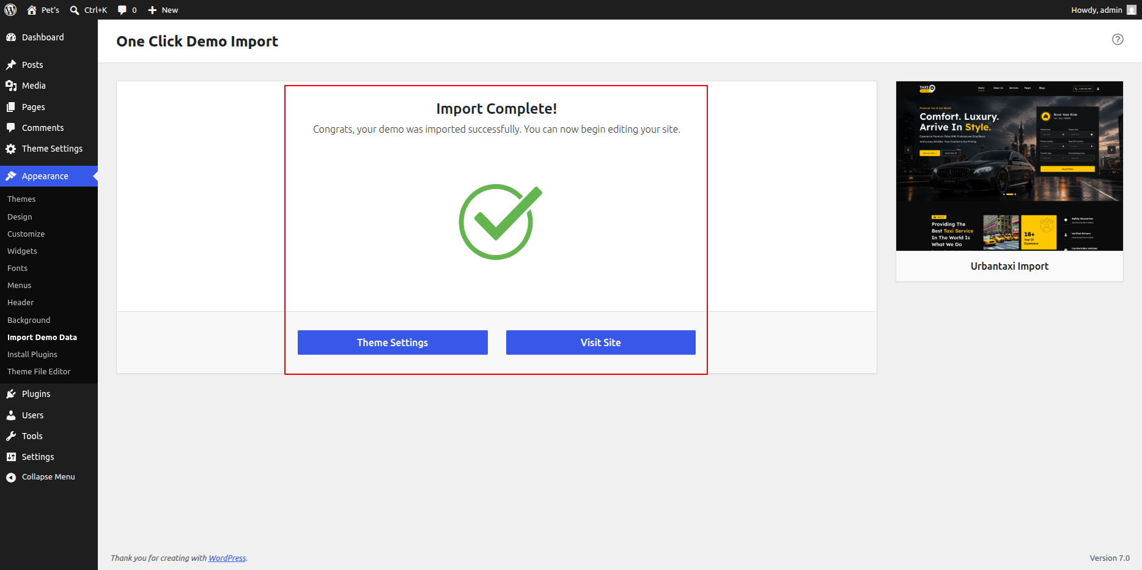
Task: Click the Version 7.0 footer text
Action: click(x=1110, y=558)
